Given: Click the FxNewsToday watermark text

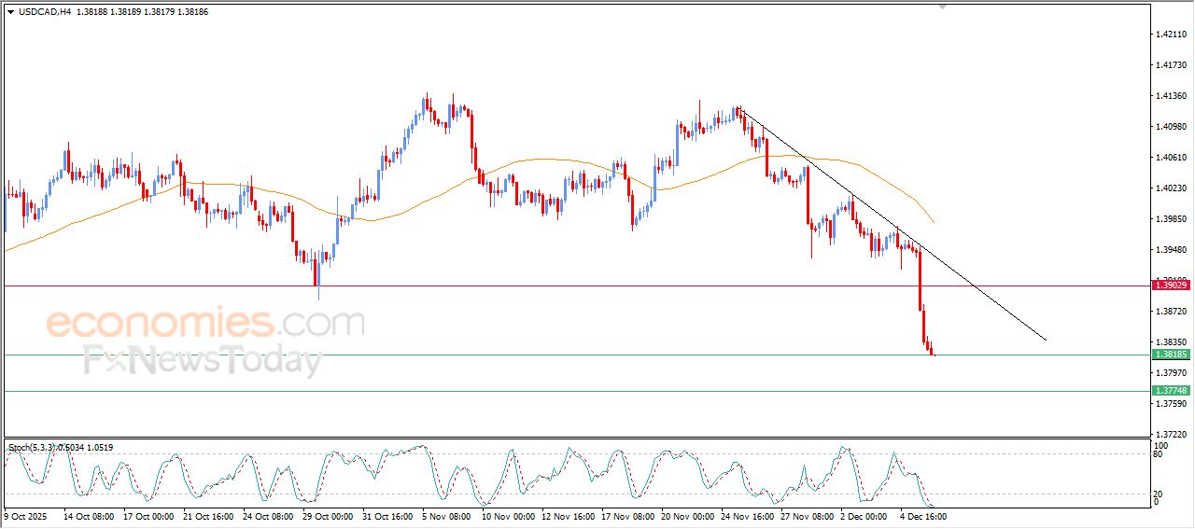Looking at the screenshot, I should tap(203, 360).
